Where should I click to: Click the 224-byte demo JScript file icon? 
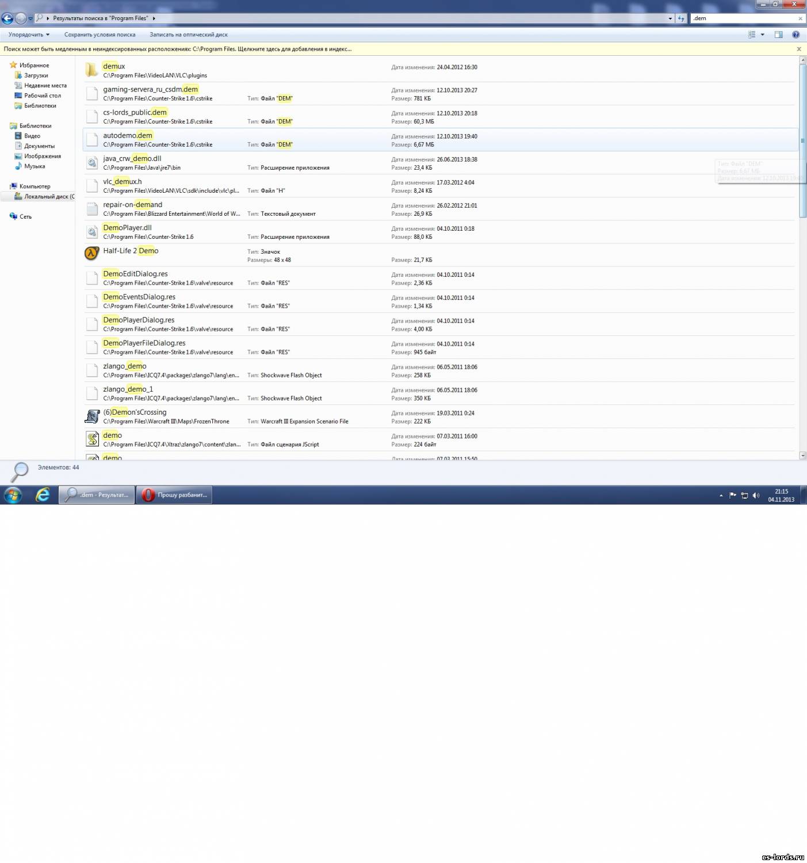click(92, 439)
